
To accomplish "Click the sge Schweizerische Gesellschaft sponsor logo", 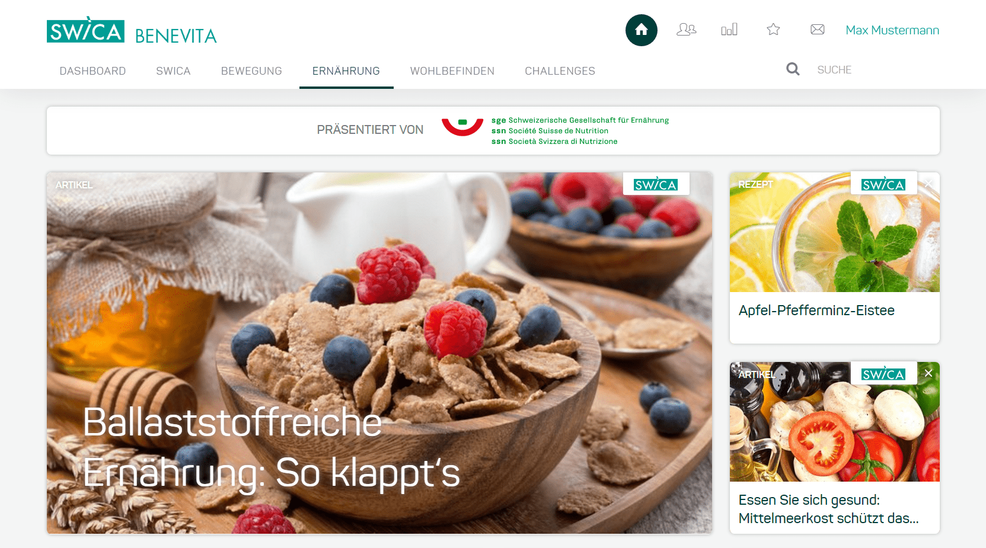I will click(556, 130).
